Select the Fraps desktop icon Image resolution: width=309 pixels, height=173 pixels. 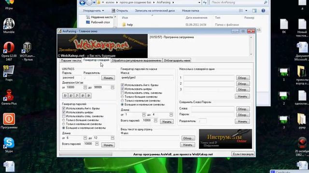[9, 73]
